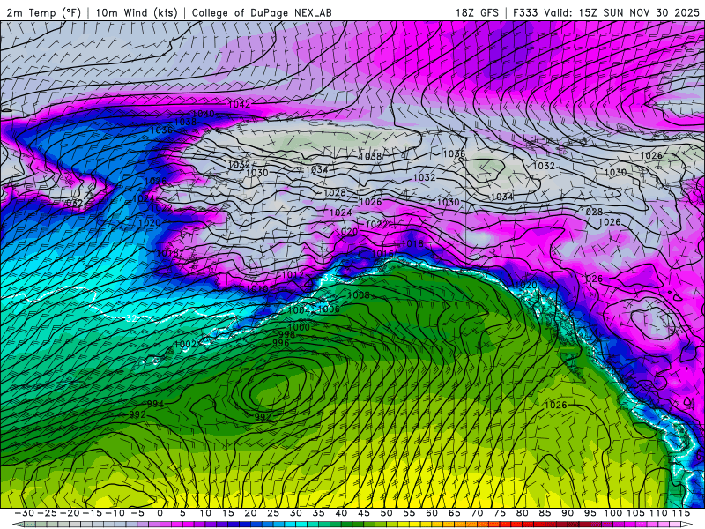Click the "F333 Valid: 15Z SUN NOV 30 2025" text
Image resolution: width=705 pixels, height=529 pixels.
(x=606, y=12)
